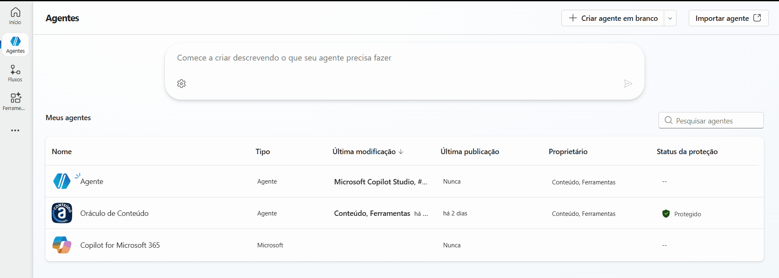
Task: Click the Copilot for Microsoft 365 icon
Action: 62,245
